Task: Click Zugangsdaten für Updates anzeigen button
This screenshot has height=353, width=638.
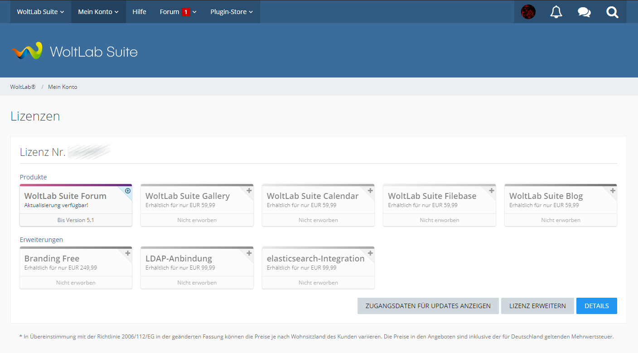Action: (428, 306)
